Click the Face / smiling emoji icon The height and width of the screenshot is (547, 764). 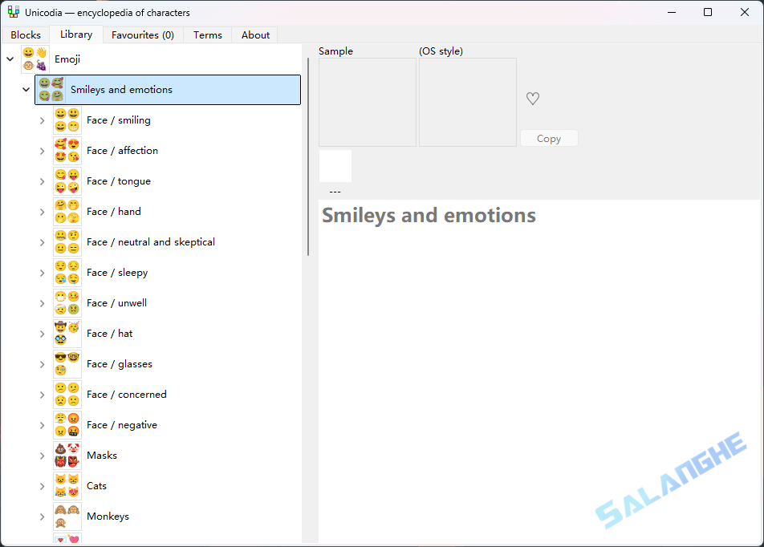coord(67,120)
